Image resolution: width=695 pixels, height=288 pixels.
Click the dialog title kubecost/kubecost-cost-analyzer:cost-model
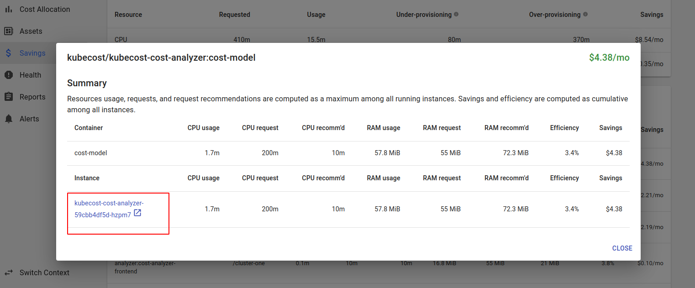(x=161, y=58)
